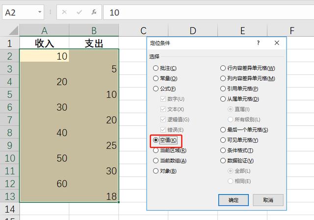Select the 数据验证(V) radio option

click(x=237, y=161)
